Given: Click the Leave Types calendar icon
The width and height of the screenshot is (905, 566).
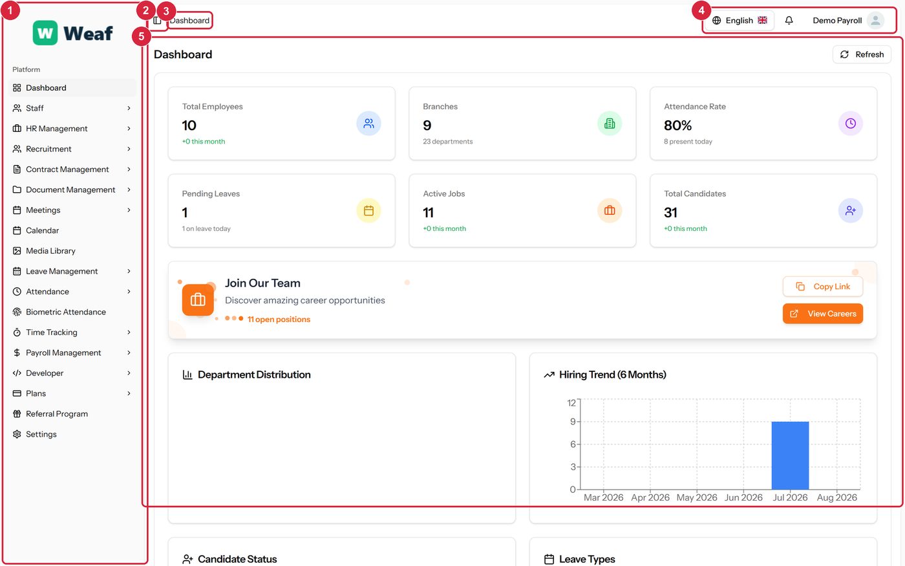Looking at the screenshot, I should coord(549,559).
